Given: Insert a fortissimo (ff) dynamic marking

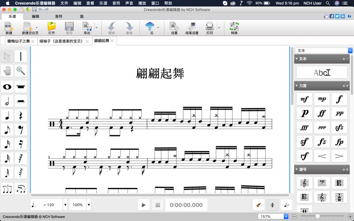Looking at the screenshot, I should pos(322,113).
